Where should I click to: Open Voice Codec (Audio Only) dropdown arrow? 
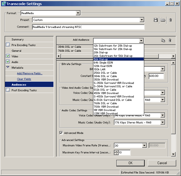click(162, 115)
